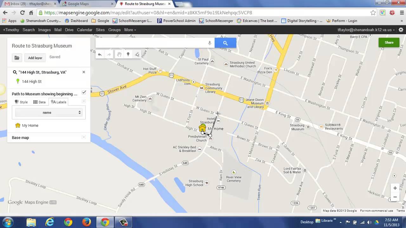Open Firefox from the taskbar
The image size is (406, 228).
[x=86, y=222]
